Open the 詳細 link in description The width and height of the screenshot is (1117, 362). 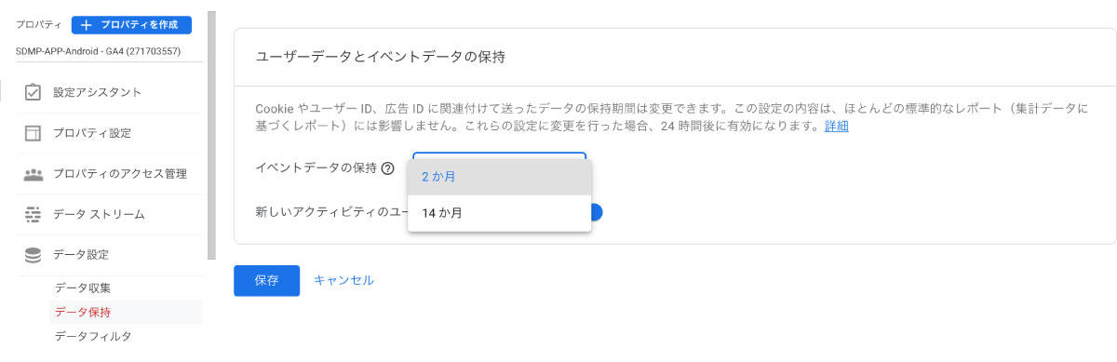836,127
